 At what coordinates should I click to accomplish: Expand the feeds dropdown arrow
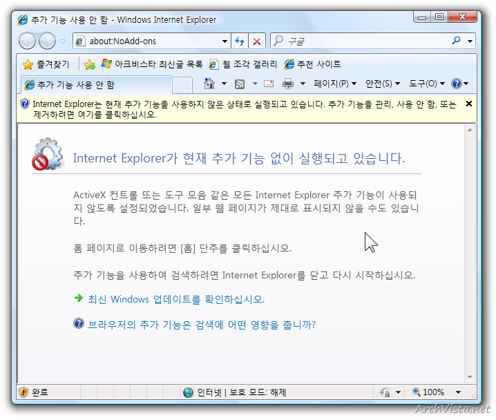point(255,84)
